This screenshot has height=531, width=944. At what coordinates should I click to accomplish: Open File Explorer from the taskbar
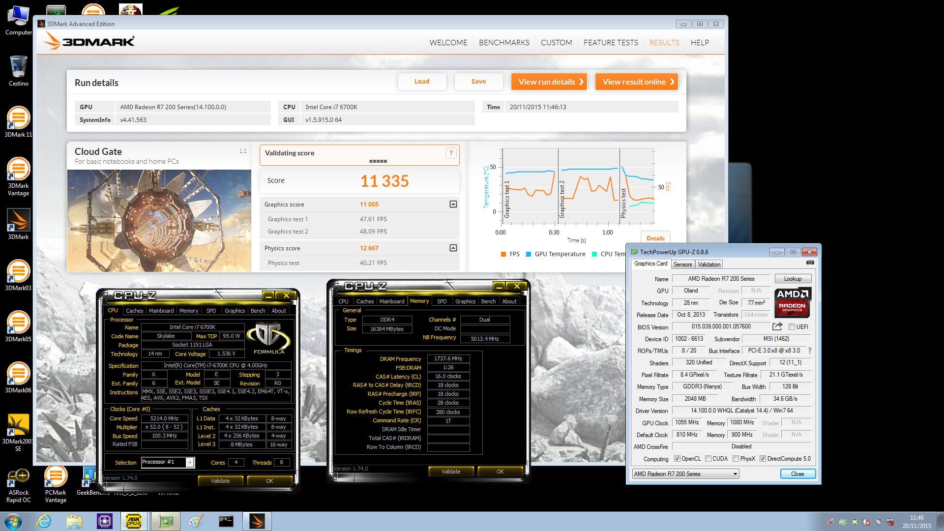pyautogui.click(x=74, y=521)
